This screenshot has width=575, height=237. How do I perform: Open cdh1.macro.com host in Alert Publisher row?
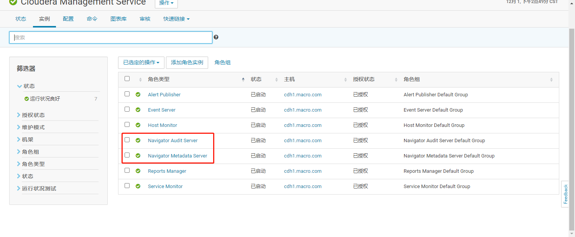pos(303,94)
